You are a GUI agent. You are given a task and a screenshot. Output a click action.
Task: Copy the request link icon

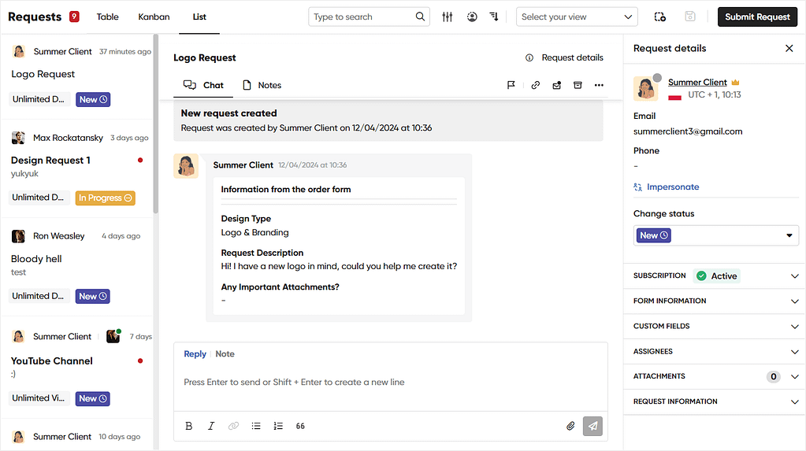[x=535, y=85]
